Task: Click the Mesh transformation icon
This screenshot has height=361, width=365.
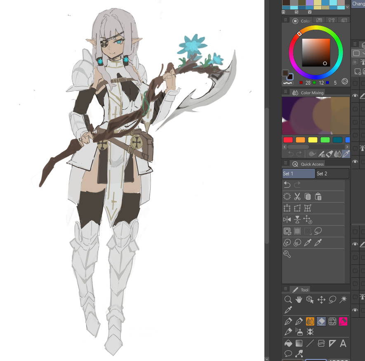Action: pyautogui.click(x=308, y=208)
